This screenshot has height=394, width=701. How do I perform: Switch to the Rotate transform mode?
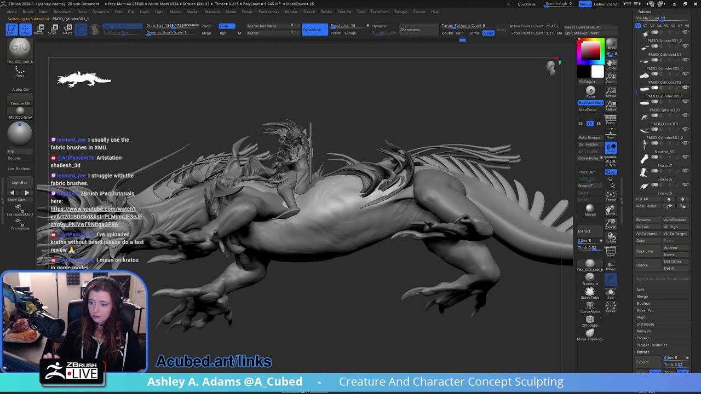pyautogui.click(x=67, y=30)
